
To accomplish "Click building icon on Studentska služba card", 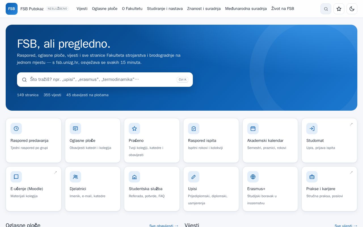I will (134, 177).
